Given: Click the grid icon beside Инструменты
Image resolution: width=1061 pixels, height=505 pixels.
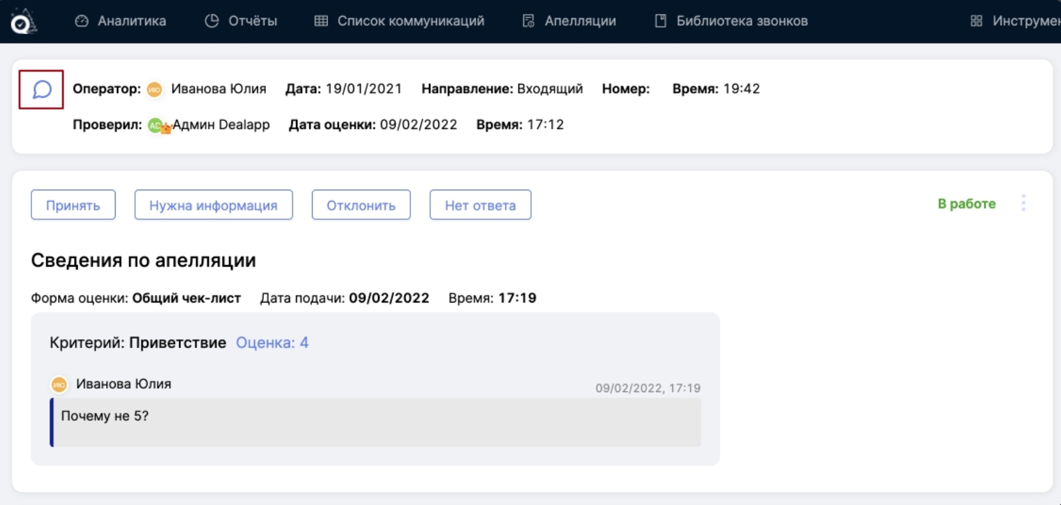Looking at the screenshot, I should pyautogui.click(x=976, y=21).
